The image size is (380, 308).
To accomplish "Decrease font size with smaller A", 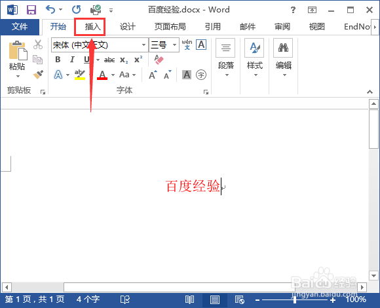I will (168, 75).
